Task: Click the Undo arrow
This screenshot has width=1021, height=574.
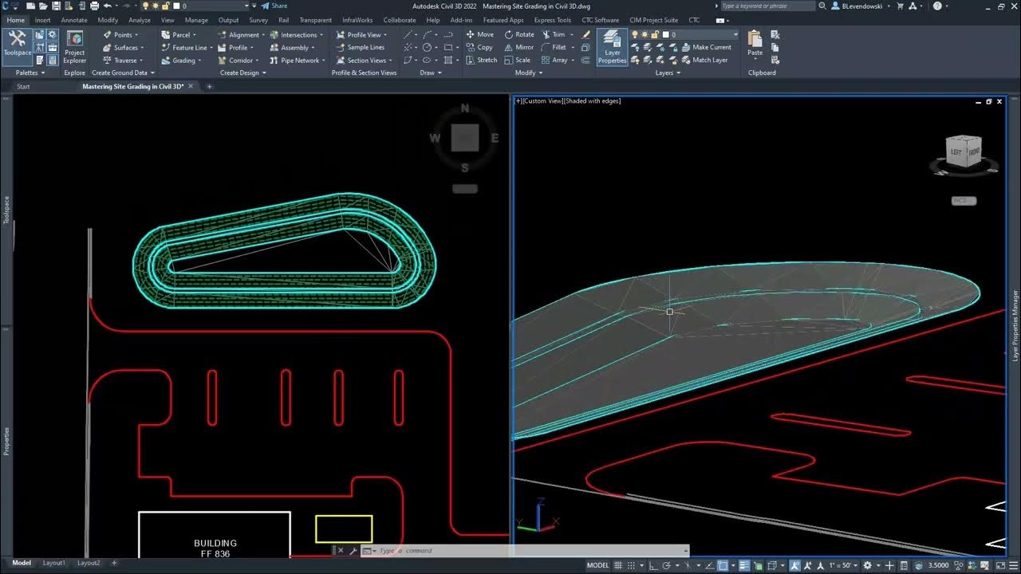Action: tap(107, 6)
